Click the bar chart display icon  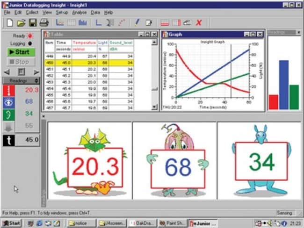pos(83,22)
